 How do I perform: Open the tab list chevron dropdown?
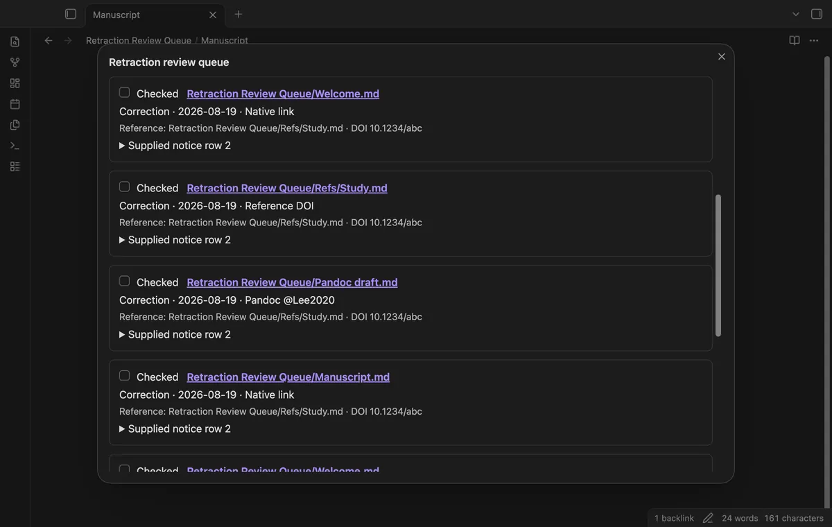pos(796,14)
